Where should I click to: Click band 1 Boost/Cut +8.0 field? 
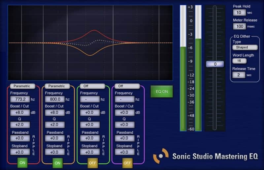pyautogui.click(x=20, y=112)
